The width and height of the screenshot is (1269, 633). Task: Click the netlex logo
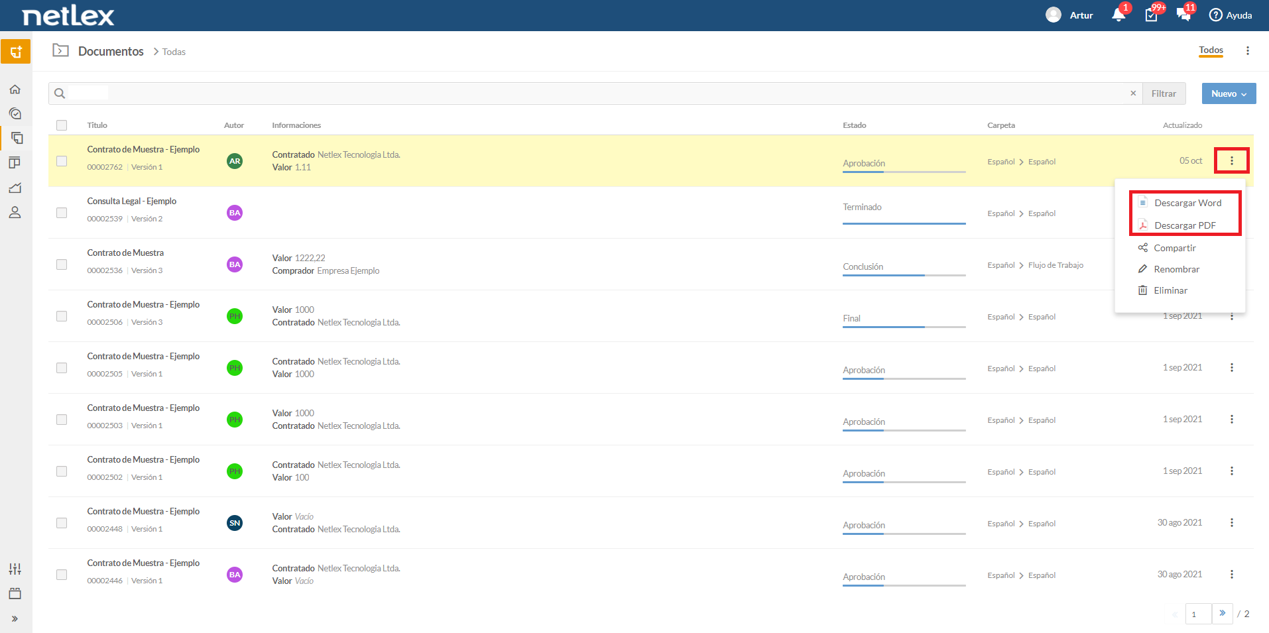click(68, 16)
